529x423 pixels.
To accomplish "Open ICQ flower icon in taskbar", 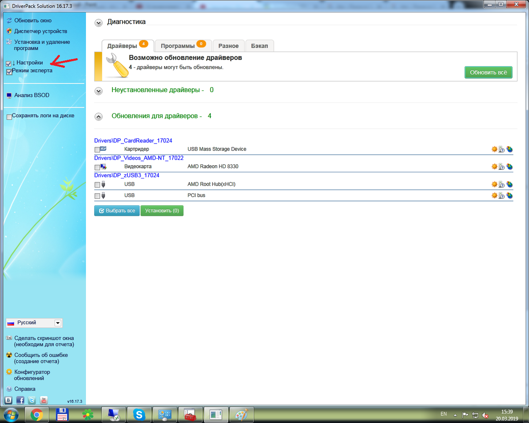I will pos(88,415).
